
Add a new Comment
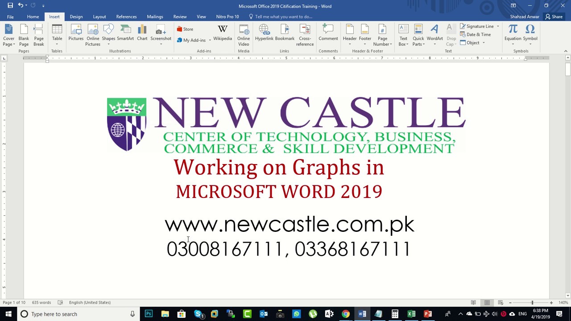(x=328, y=33)
